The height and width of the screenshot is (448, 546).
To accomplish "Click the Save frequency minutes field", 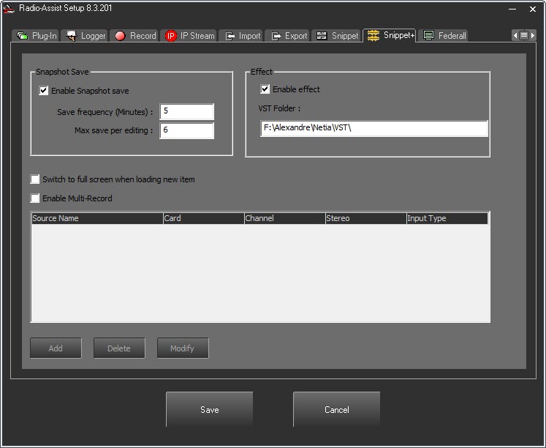I will pyautogui.click(x=186, y=111).
